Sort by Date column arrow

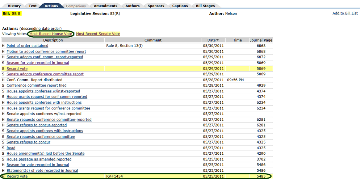[217, 40]
